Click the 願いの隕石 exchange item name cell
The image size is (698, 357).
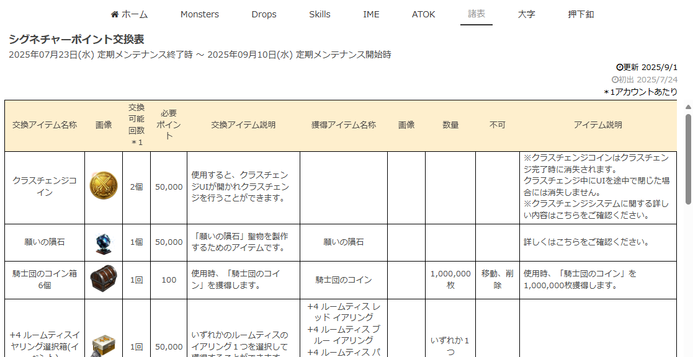45,242
